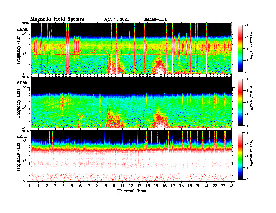This screenshot has width=276, height=213.
Task: Click the color bar beside the dD/dt panel
Action: 240,102
